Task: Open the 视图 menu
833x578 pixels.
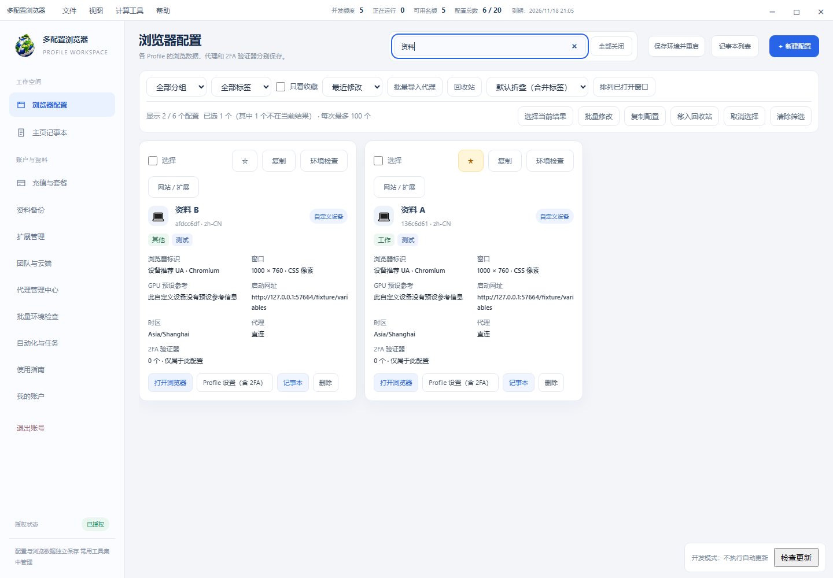Action: tap(96, 10)
